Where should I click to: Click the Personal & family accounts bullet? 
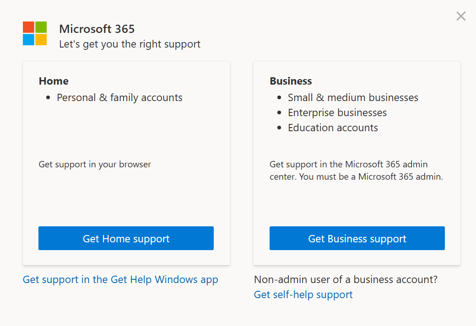tap(119, 97)
